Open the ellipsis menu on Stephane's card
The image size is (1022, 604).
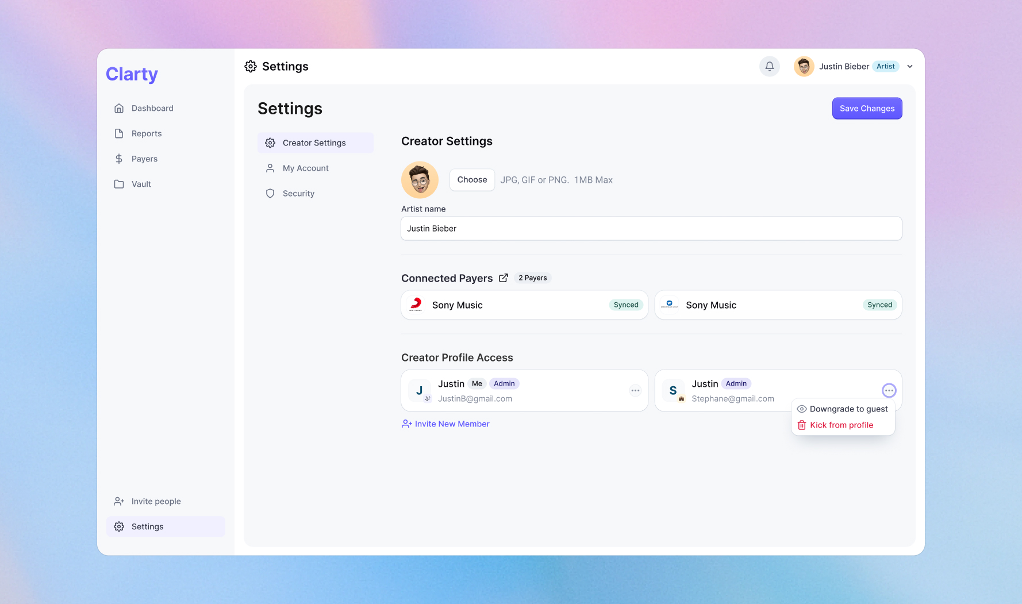pos(889,390)
